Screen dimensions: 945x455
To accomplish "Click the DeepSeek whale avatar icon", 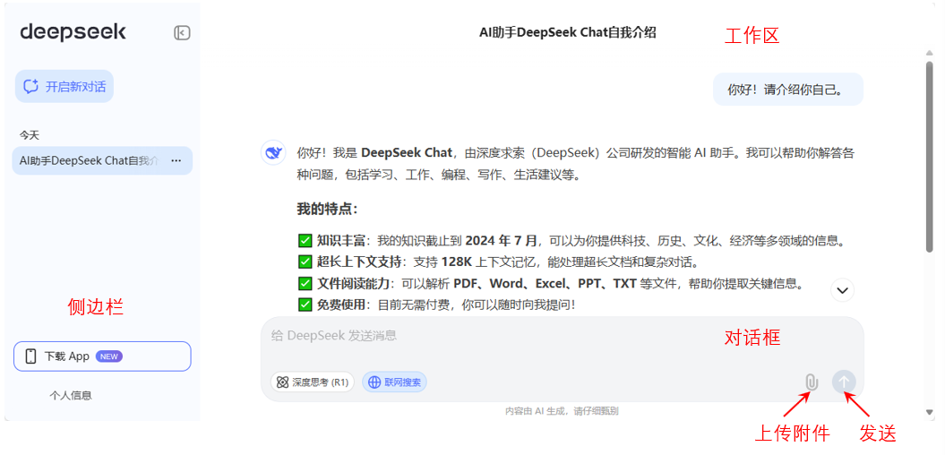I will pyautogui.click(x=273, y=152).
